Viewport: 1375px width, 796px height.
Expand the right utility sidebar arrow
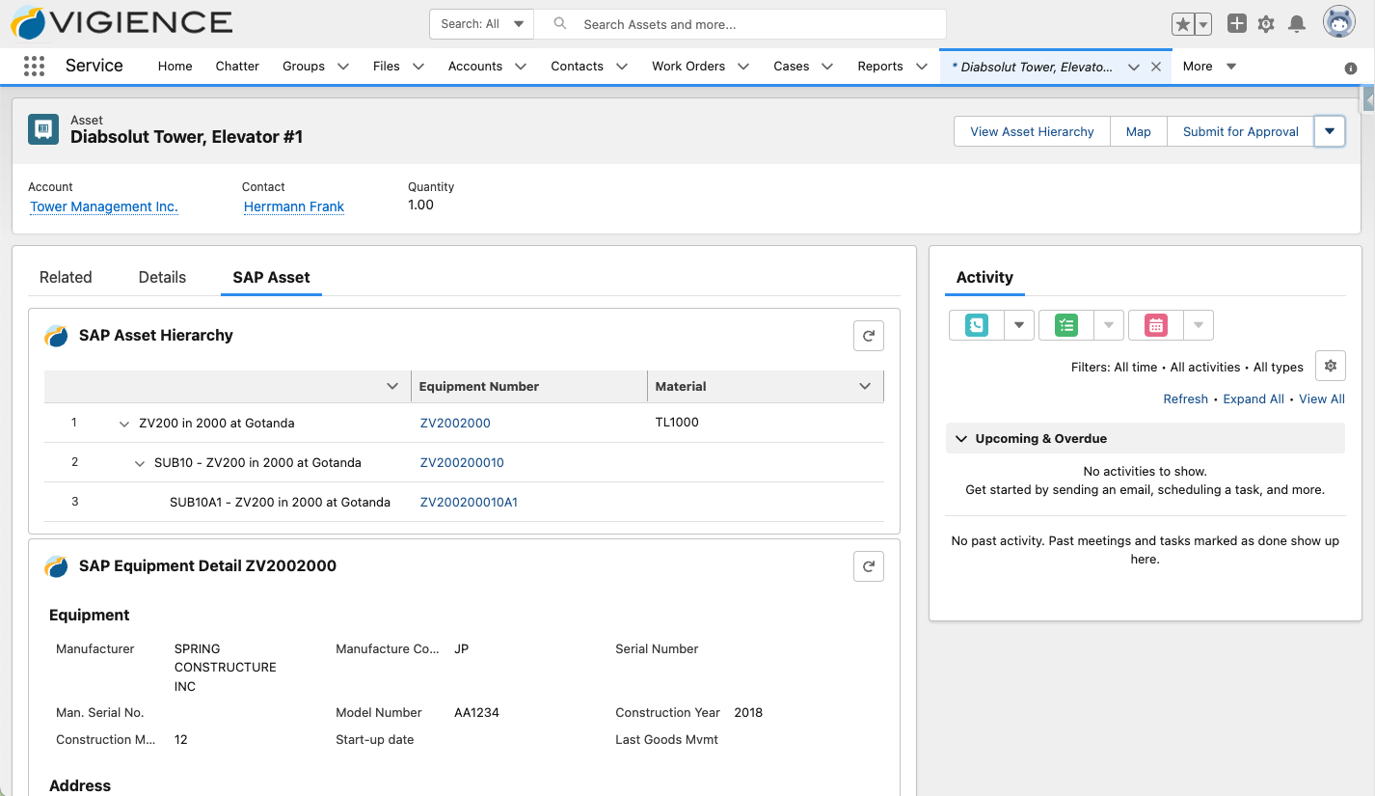(x=1369, y=98)
